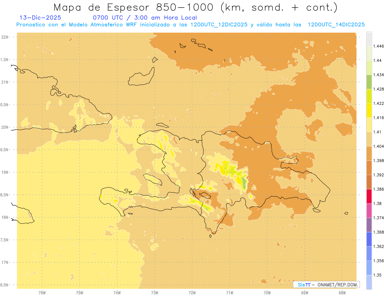Click the '74W' longitude label
This screenshot has height=297, width=384.
[117, 293]
